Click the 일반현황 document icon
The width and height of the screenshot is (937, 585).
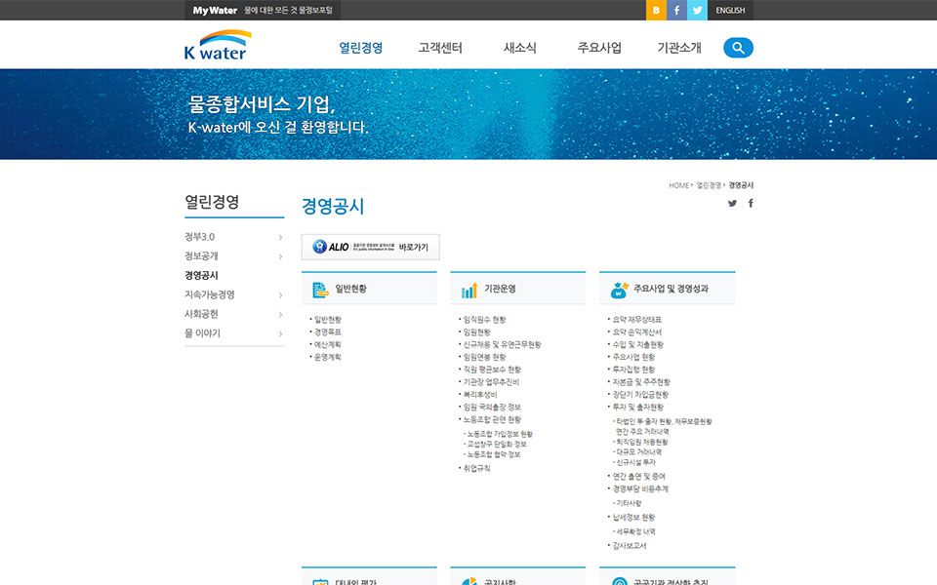pyautogui.click(x=320, y=290)
